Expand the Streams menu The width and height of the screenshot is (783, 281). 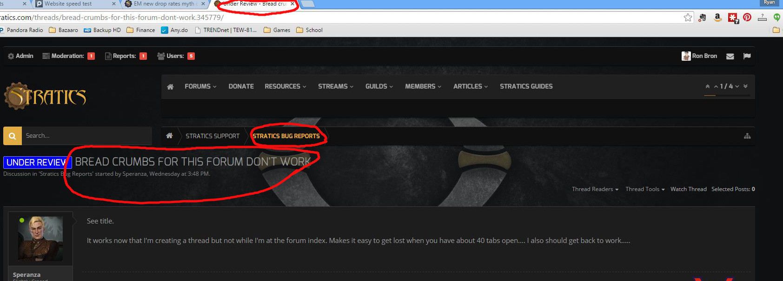336,87
